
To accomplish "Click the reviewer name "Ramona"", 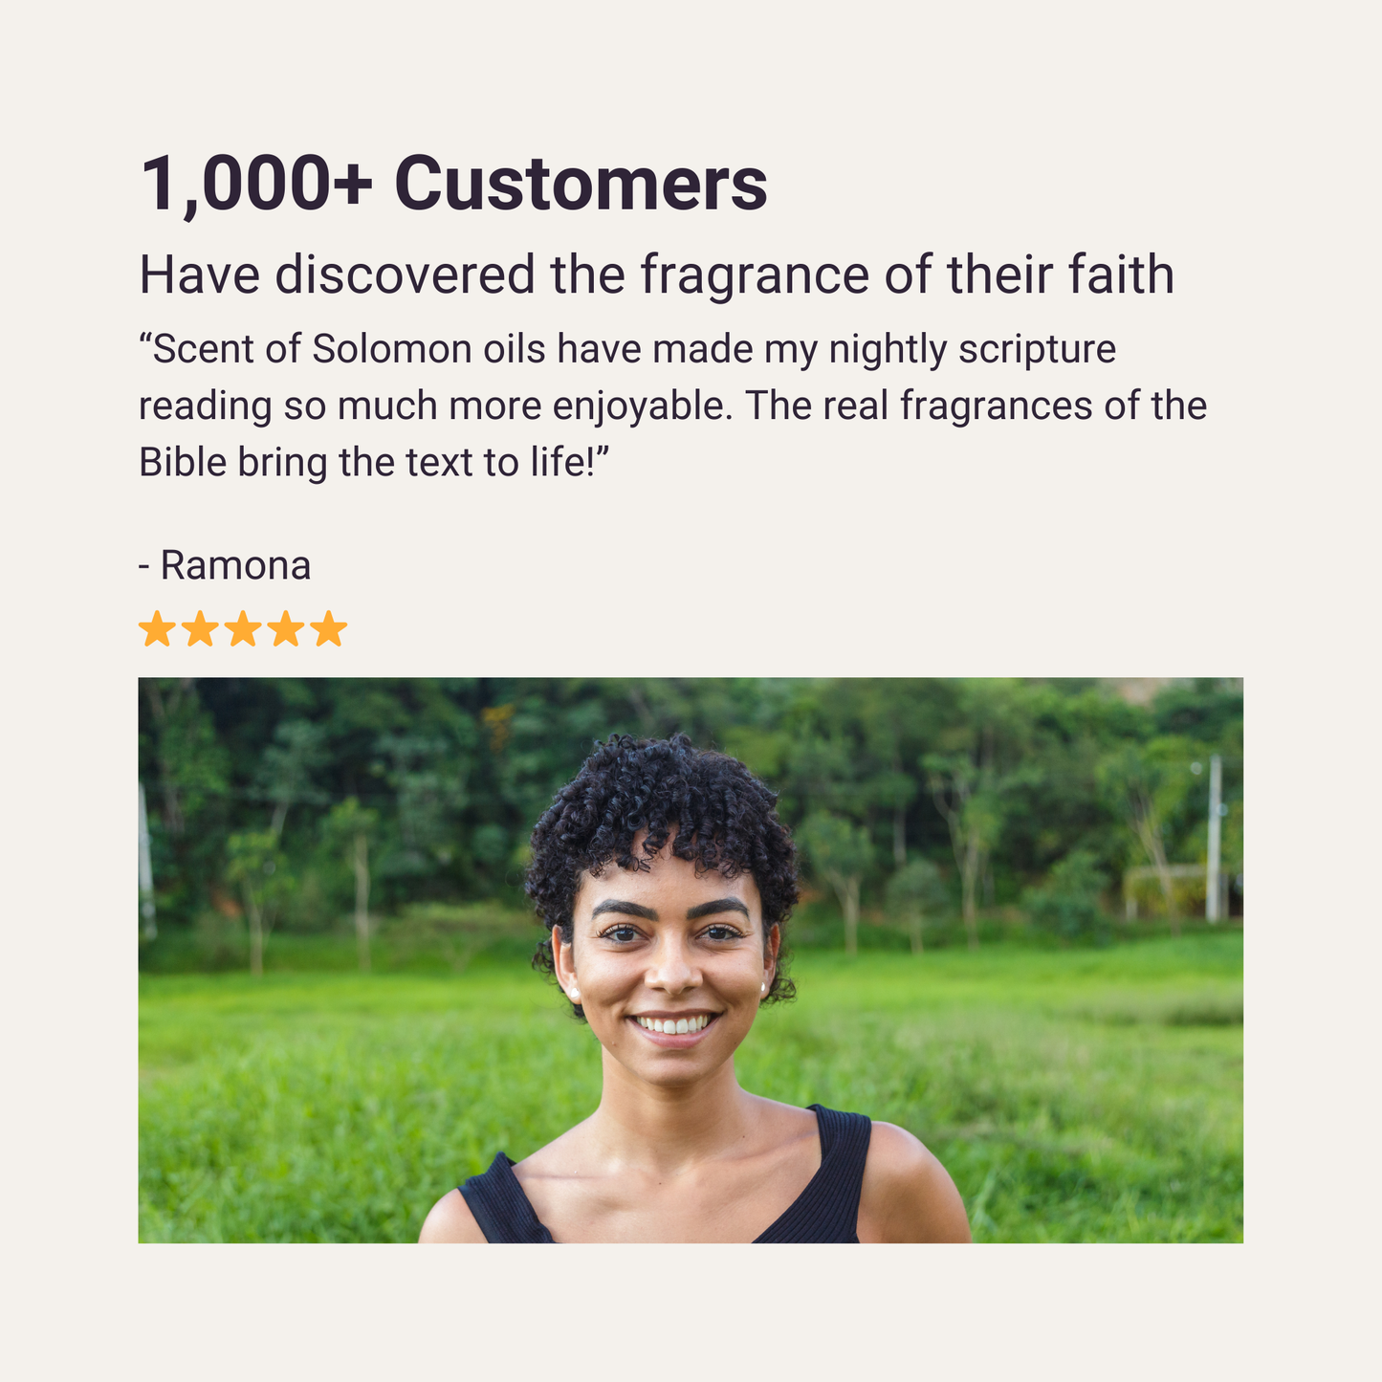I will 235,565.
